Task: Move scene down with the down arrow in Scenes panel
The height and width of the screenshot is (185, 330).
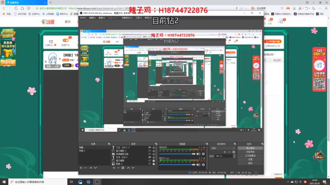Action: coord(95,168)
